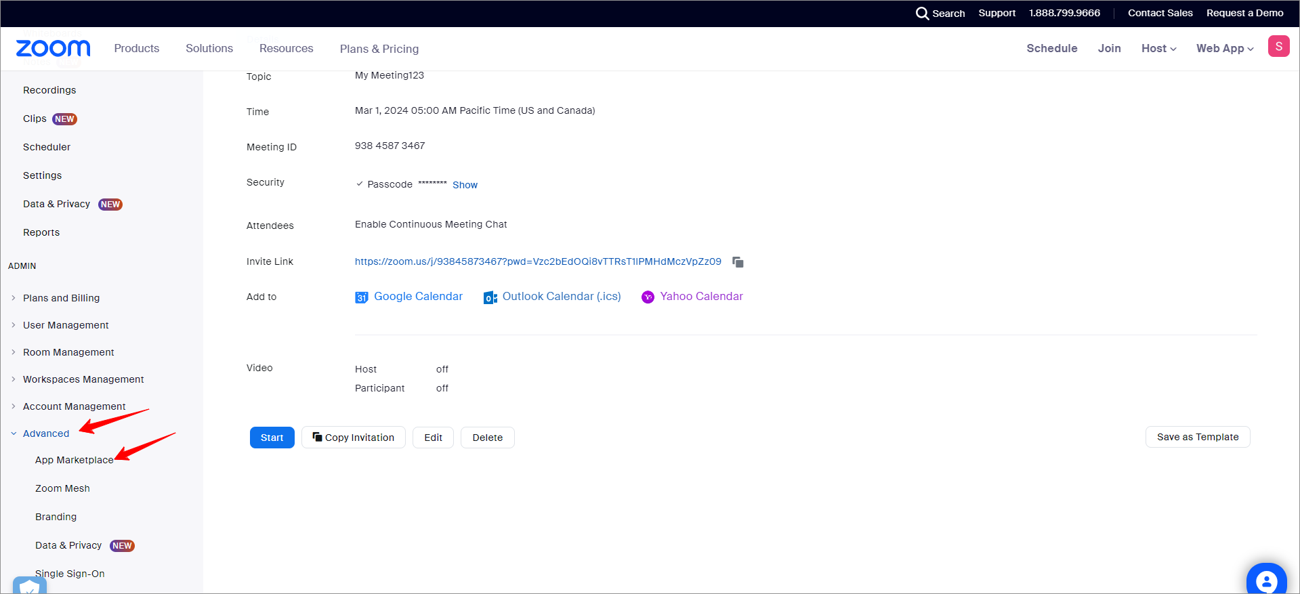Click the Outlook Calendar icon
This screenshot has width=1300, height=594.
click(490, 297)
